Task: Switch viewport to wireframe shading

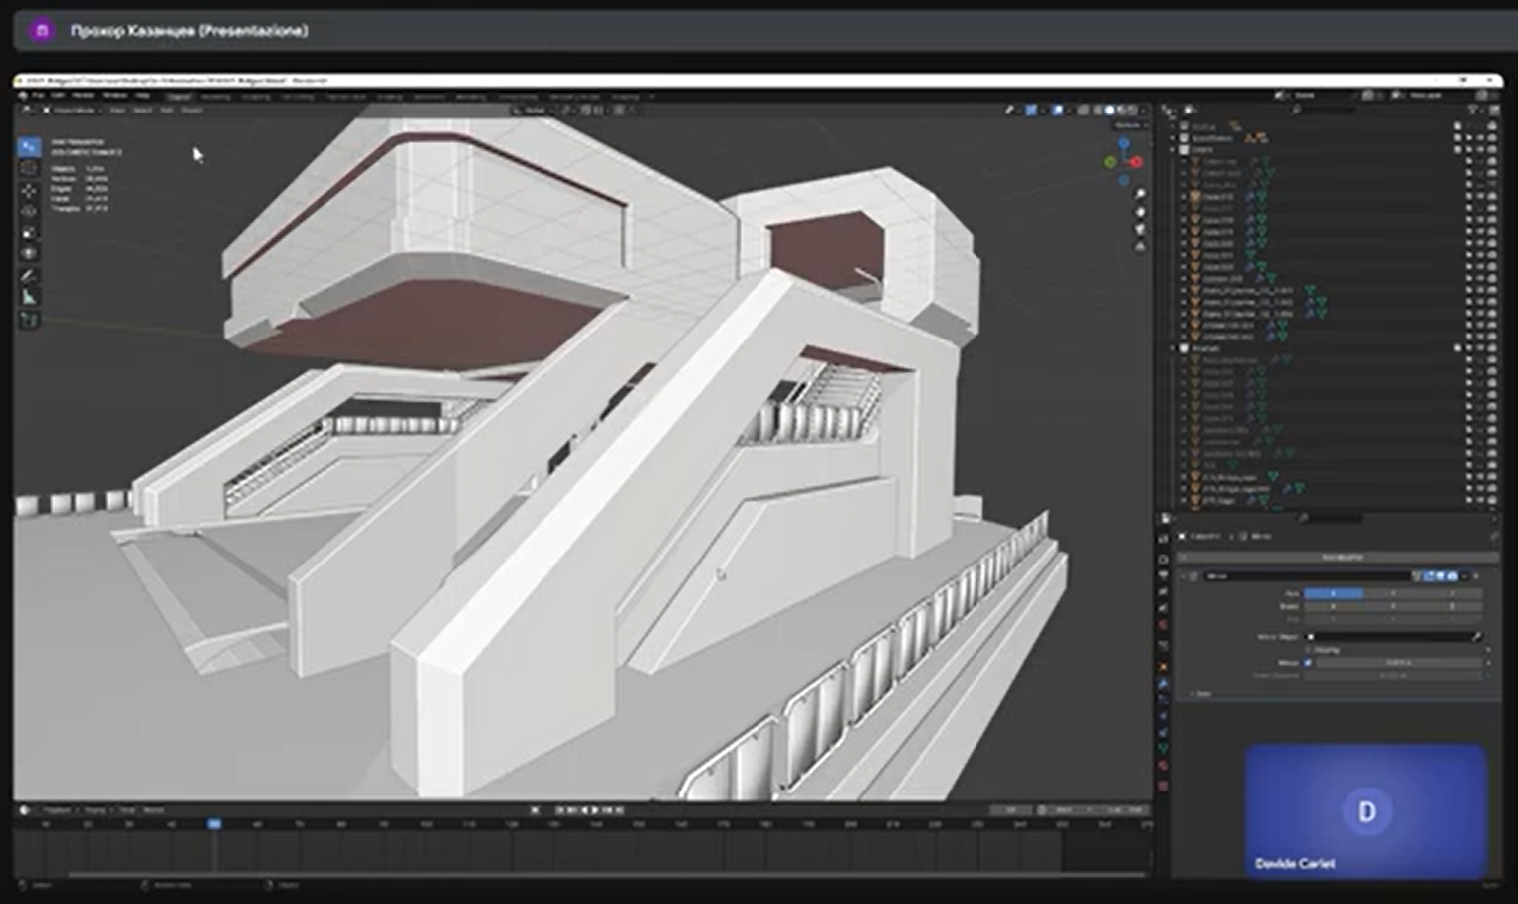Action: [x=1098, y=110]
